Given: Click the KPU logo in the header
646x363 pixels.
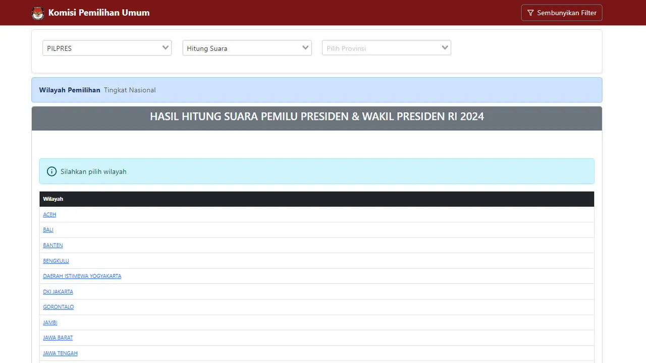Looking at the screenshot, I should click(x=38, y=13).
